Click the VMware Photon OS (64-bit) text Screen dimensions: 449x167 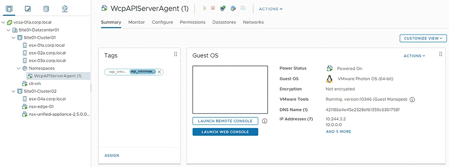[x=365, y=79]
